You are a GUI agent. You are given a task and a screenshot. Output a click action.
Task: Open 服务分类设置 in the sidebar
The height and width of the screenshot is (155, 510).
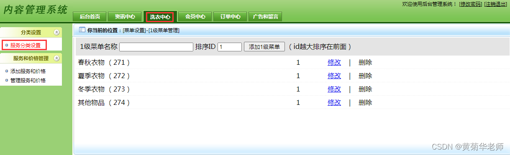(x=26, y=45)
